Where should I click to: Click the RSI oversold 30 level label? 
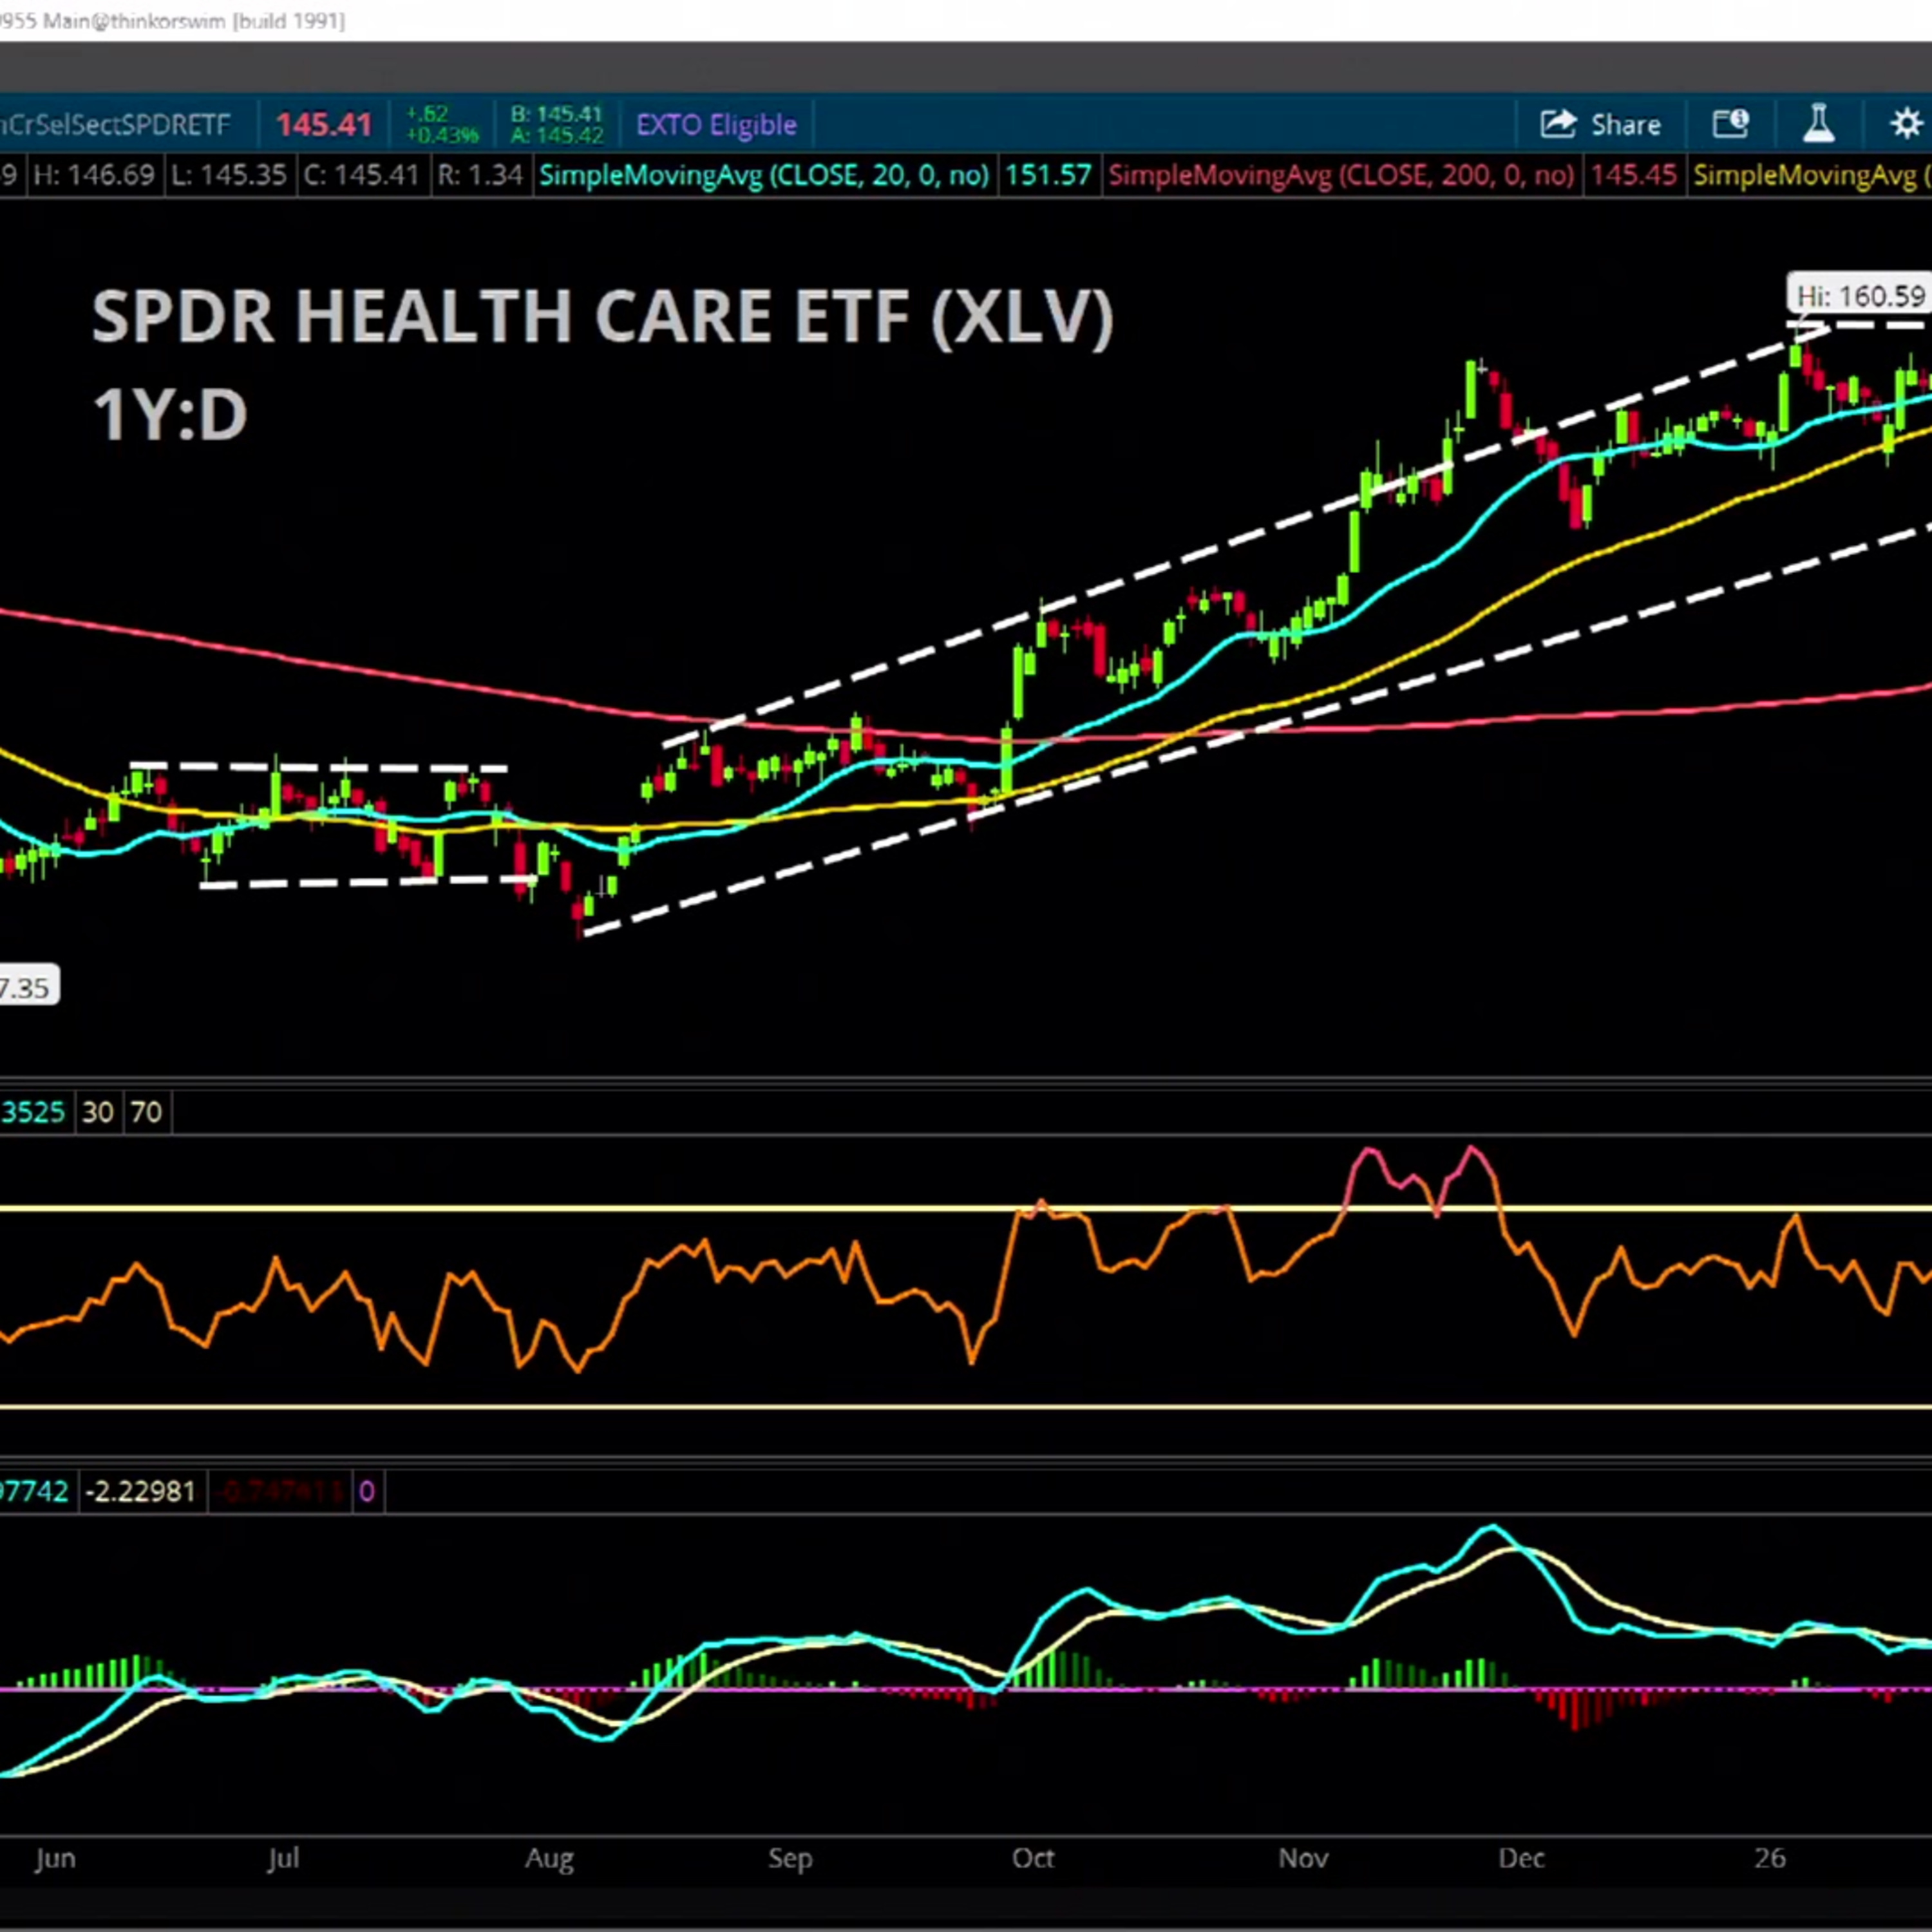(97, 1112)
